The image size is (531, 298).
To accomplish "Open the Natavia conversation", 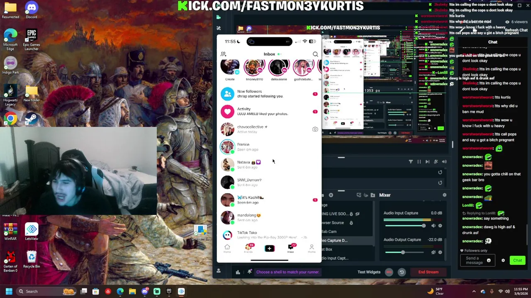I will (x=269, y=165).
